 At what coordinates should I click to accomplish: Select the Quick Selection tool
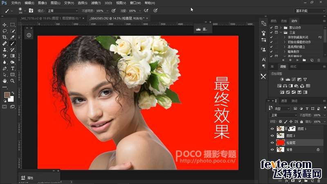[12, 31]
